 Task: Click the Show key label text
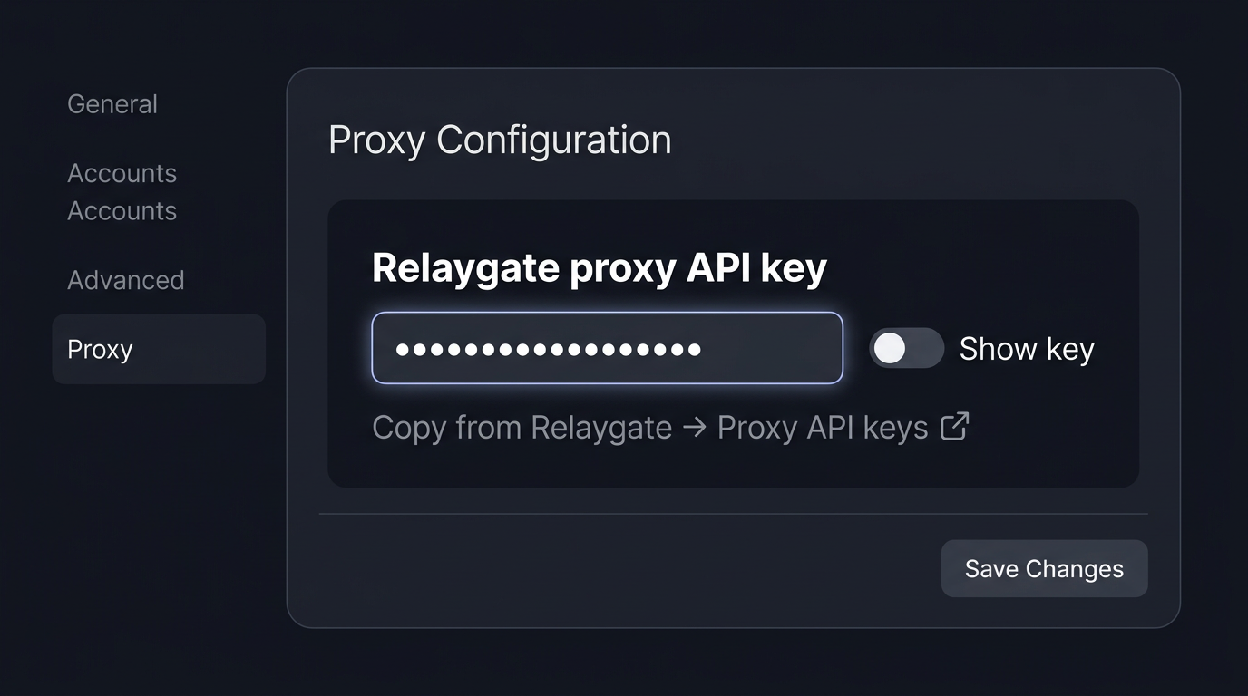coord(1026,348)
